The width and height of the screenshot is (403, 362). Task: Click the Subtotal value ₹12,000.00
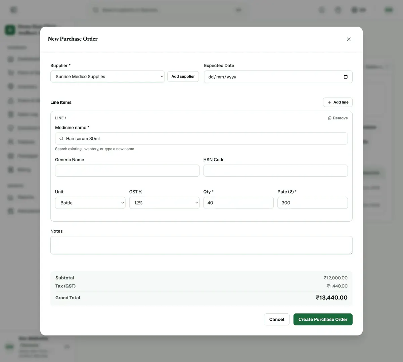coord(335,278)
